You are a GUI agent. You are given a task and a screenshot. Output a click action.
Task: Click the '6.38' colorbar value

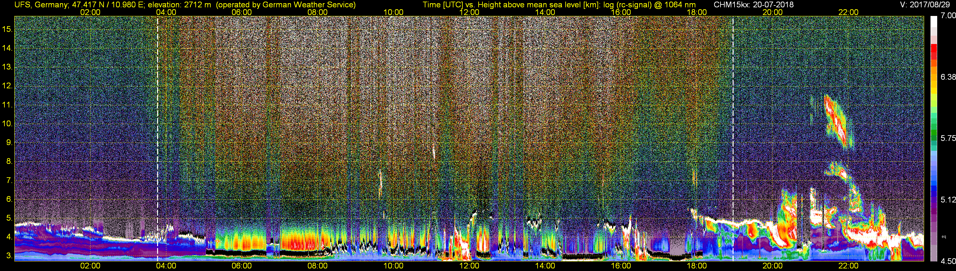click(948, 77)
